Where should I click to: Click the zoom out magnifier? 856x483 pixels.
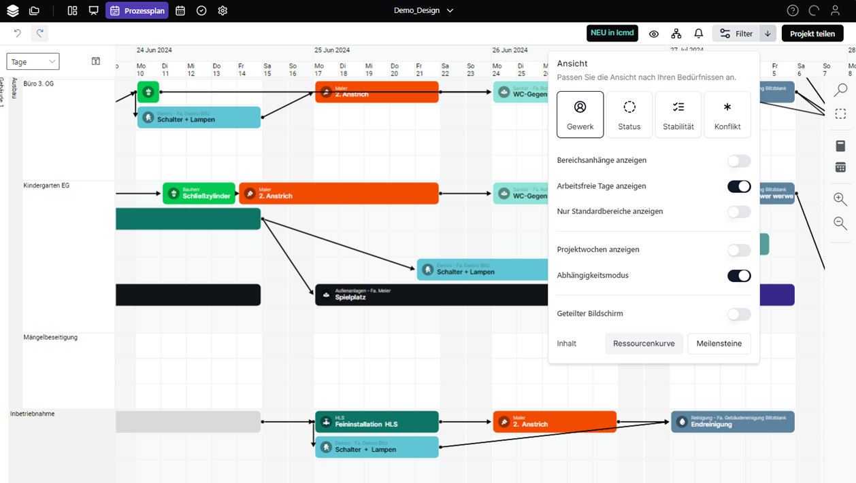(840, 223)
